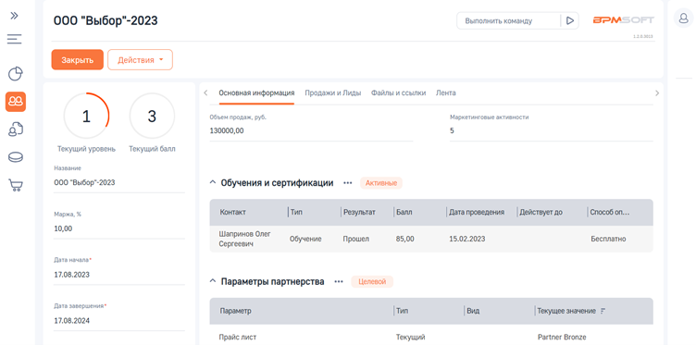696x345 pixels.
Task: Switch to Файлы и ссылки tab
Action: pyautogui.click(x=398, y=93)
